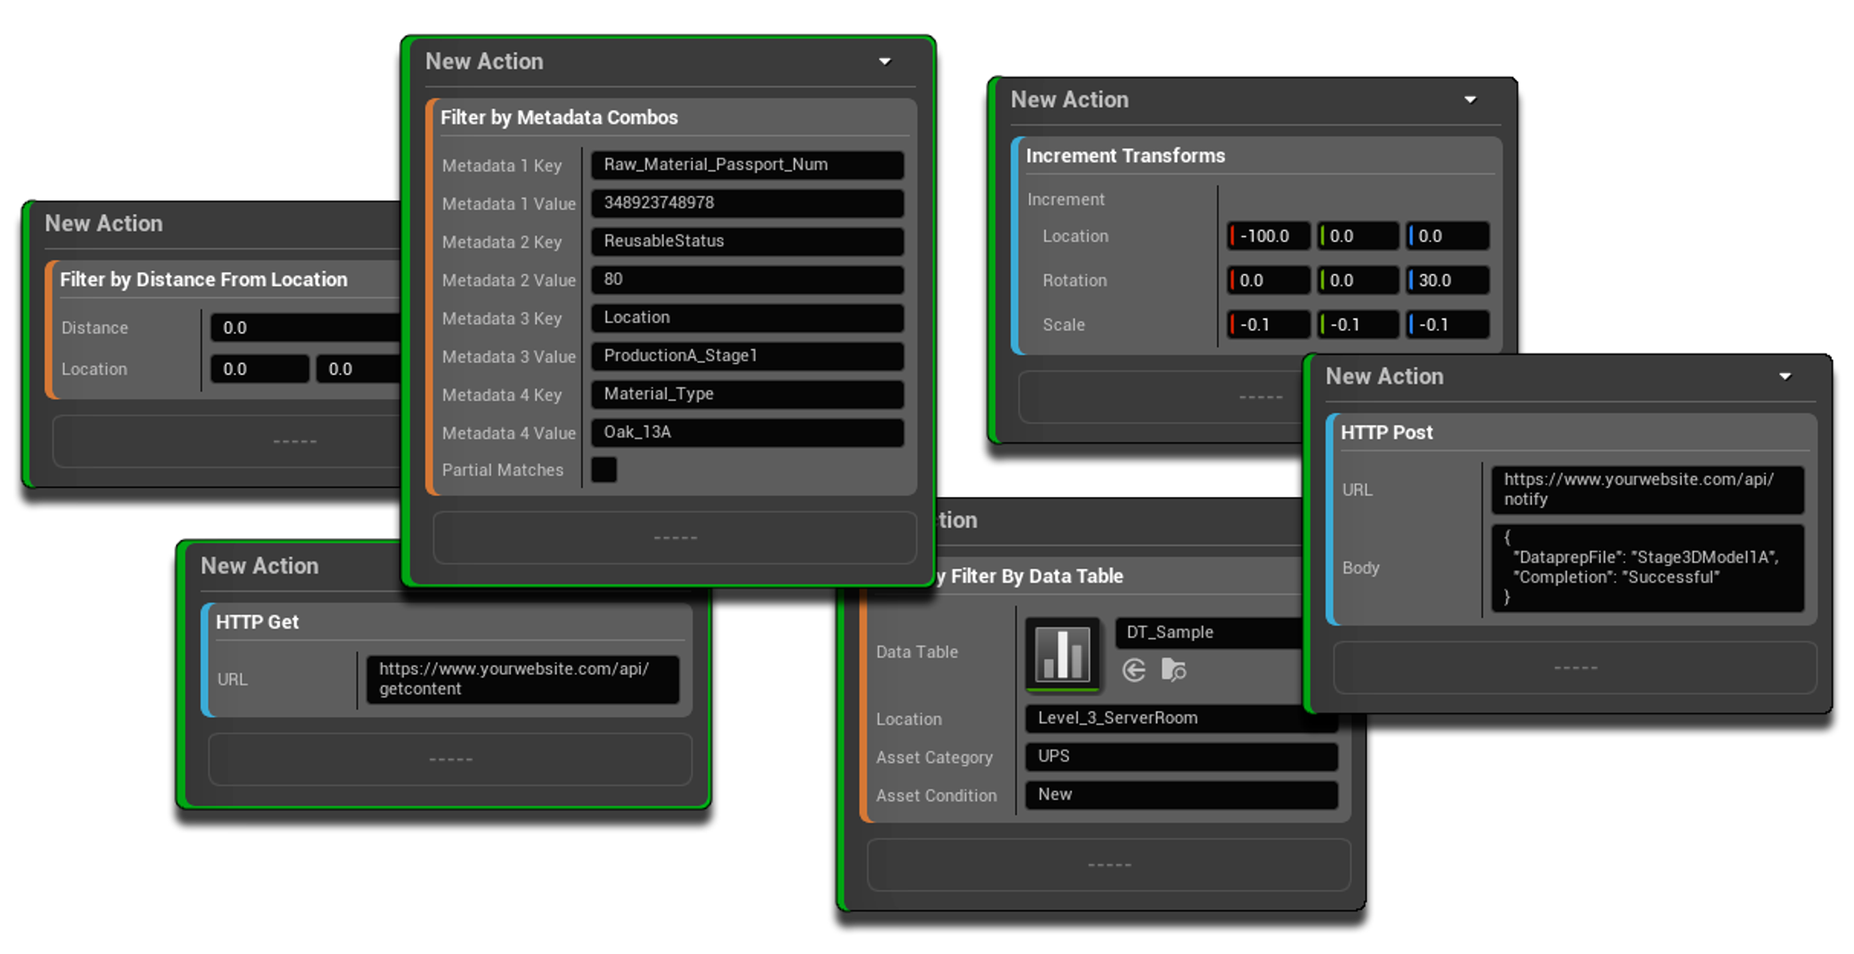Set Increment Location Z value field
The width and height of the screenshot is (1854, 954).
click(1447, 236)
